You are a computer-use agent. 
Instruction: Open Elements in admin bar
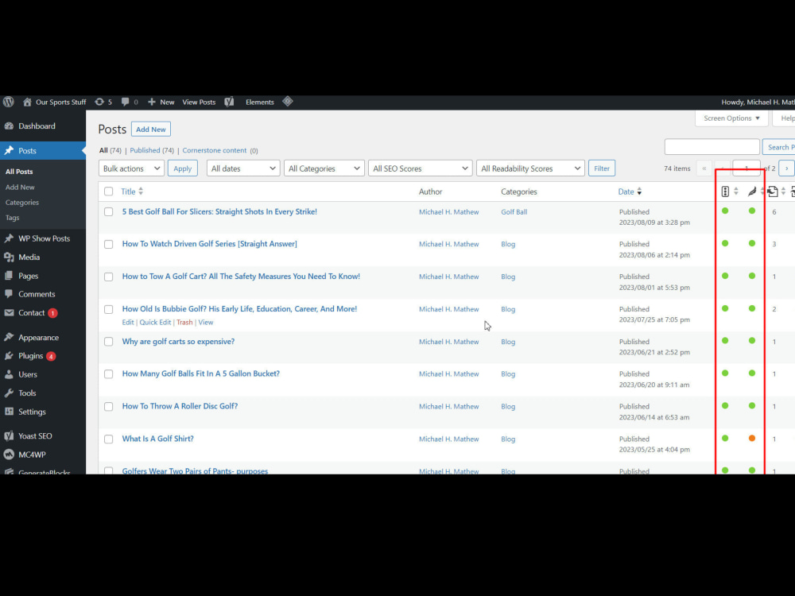pos(260,102)
